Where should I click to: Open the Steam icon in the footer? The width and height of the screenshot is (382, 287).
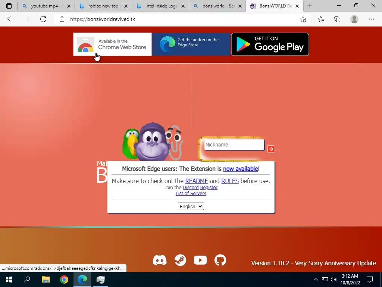click(x=181, y=260)
